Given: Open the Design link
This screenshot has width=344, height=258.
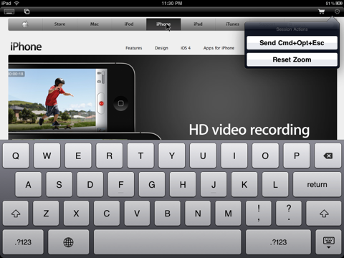Looking at the screenshot, I should [x=161, y=48].
